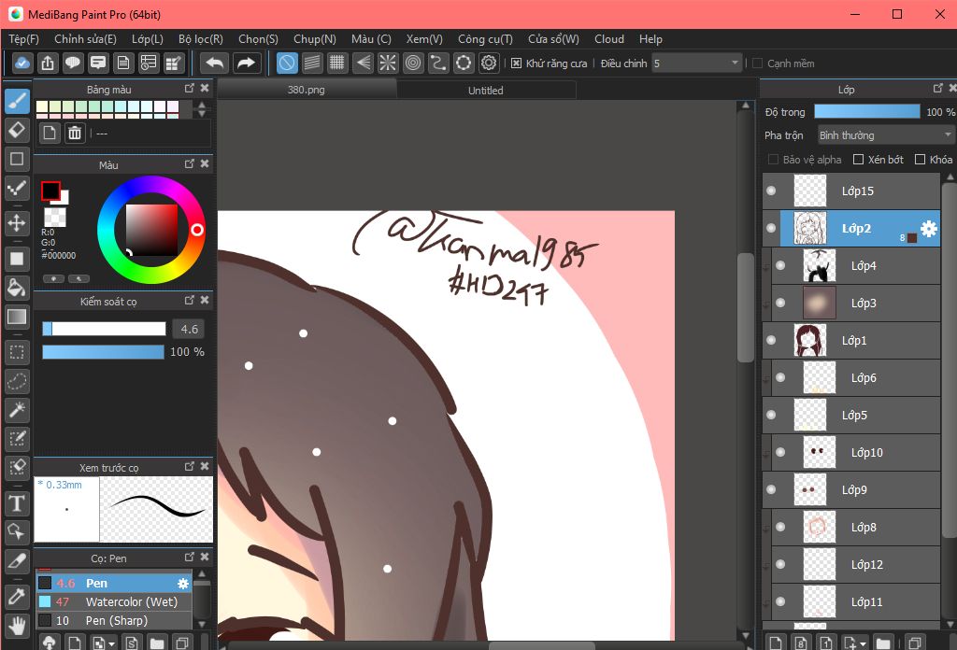Hide Lớp9 layer visibility
The image size is (957, 650).
tap(771, 489)
